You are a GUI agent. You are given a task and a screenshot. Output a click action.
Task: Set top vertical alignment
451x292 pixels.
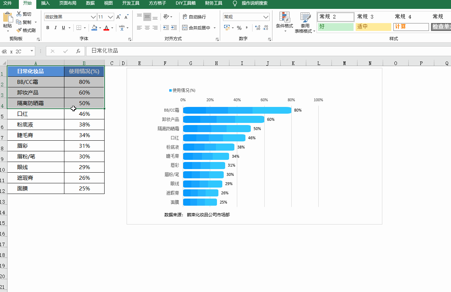[x=139, y=17]
